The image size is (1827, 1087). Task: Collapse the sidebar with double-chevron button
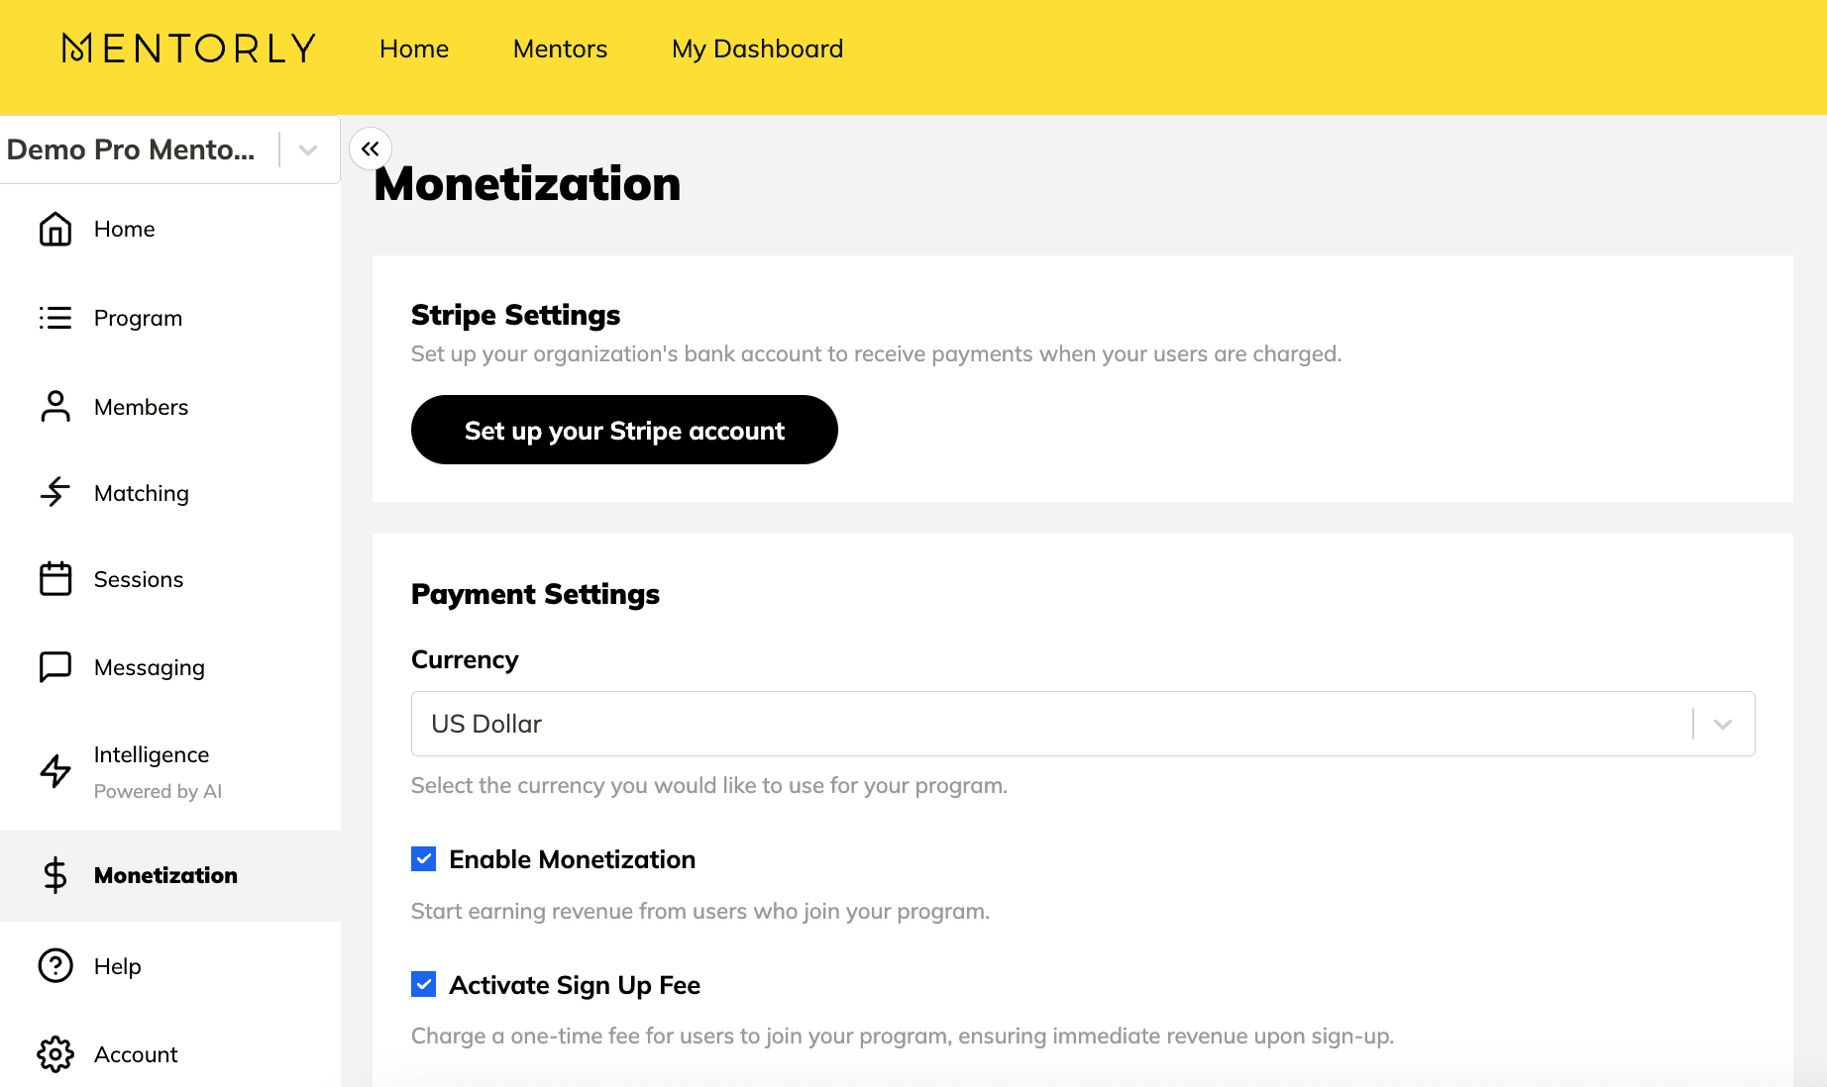click(371, 149)
